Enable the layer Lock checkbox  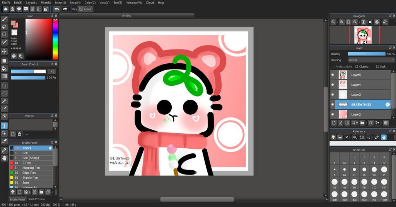click(x=377, y=66)
